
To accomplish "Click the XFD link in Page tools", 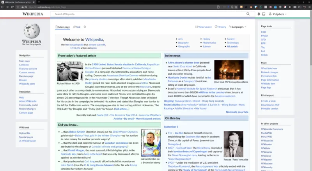I will pos(263,40).
